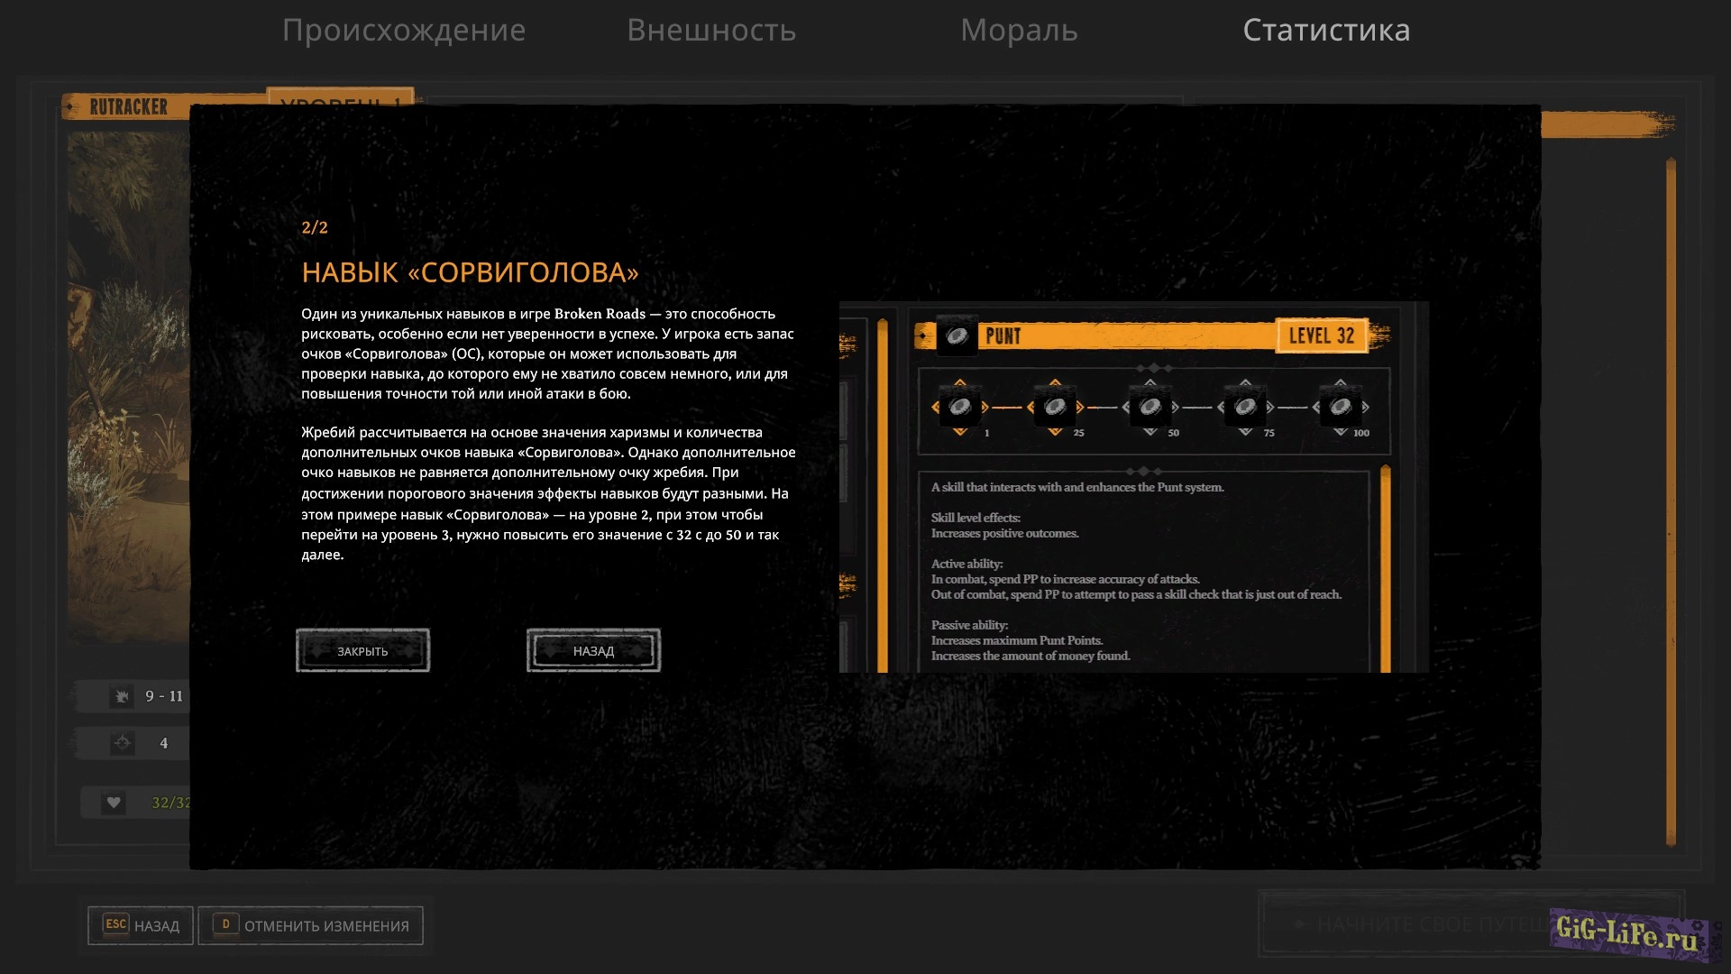Select the Punt tier 1 coin icon

pos(960,407)
